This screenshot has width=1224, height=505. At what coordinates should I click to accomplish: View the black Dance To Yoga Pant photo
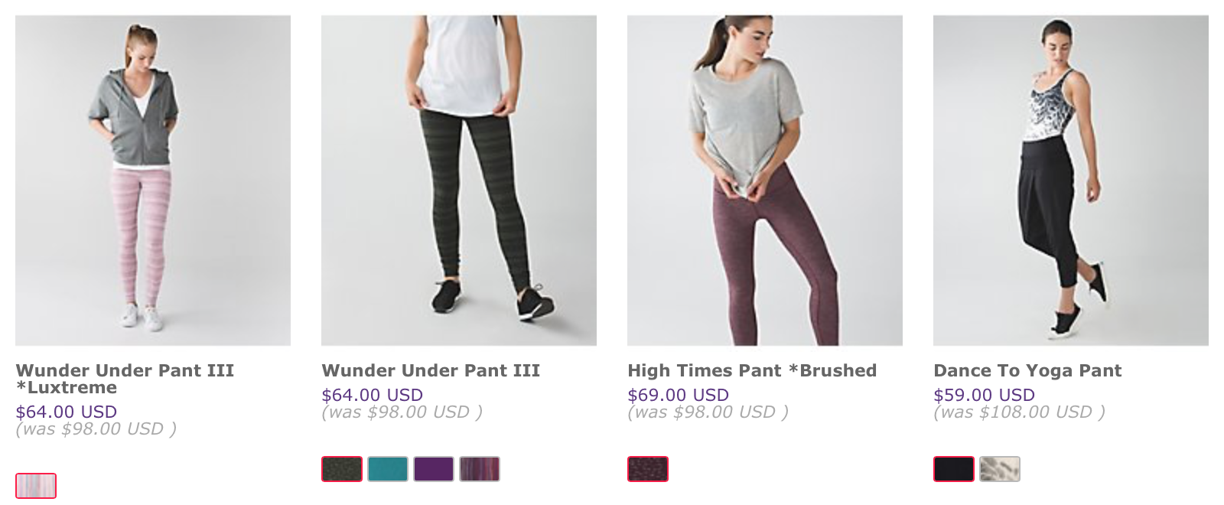1071,181
